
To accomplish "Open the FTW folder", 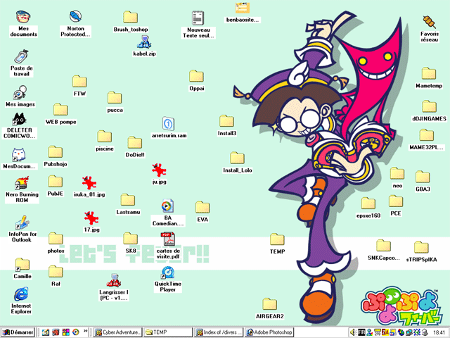I will [79, 82].
